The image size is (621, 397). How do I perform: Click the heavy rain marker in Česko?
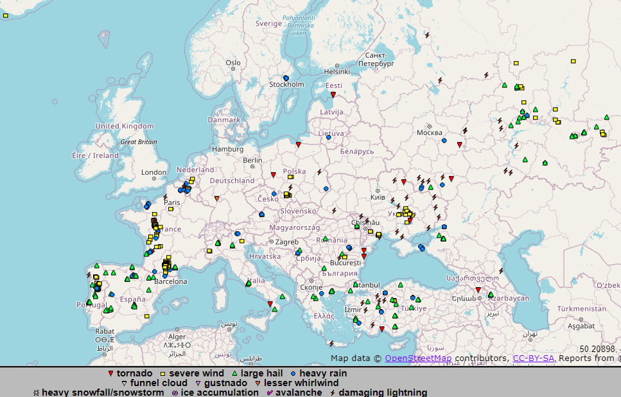pyautogui.click(x=274, y=194)
